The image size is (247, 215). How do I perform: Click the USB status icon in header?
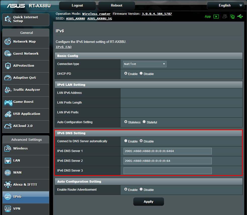coord(240,16)
